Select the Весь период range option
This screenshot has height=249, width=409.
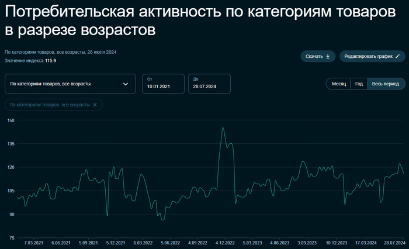(386, 84)
